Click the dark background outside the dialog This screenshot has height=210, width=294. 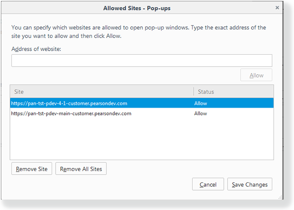288,113
